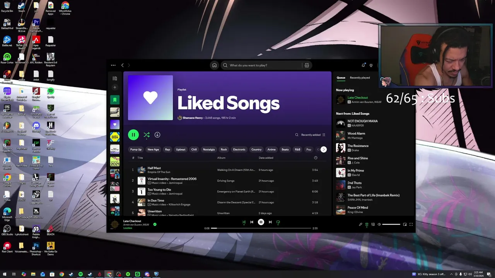Sort by duration clock column icon

[316, 158]
